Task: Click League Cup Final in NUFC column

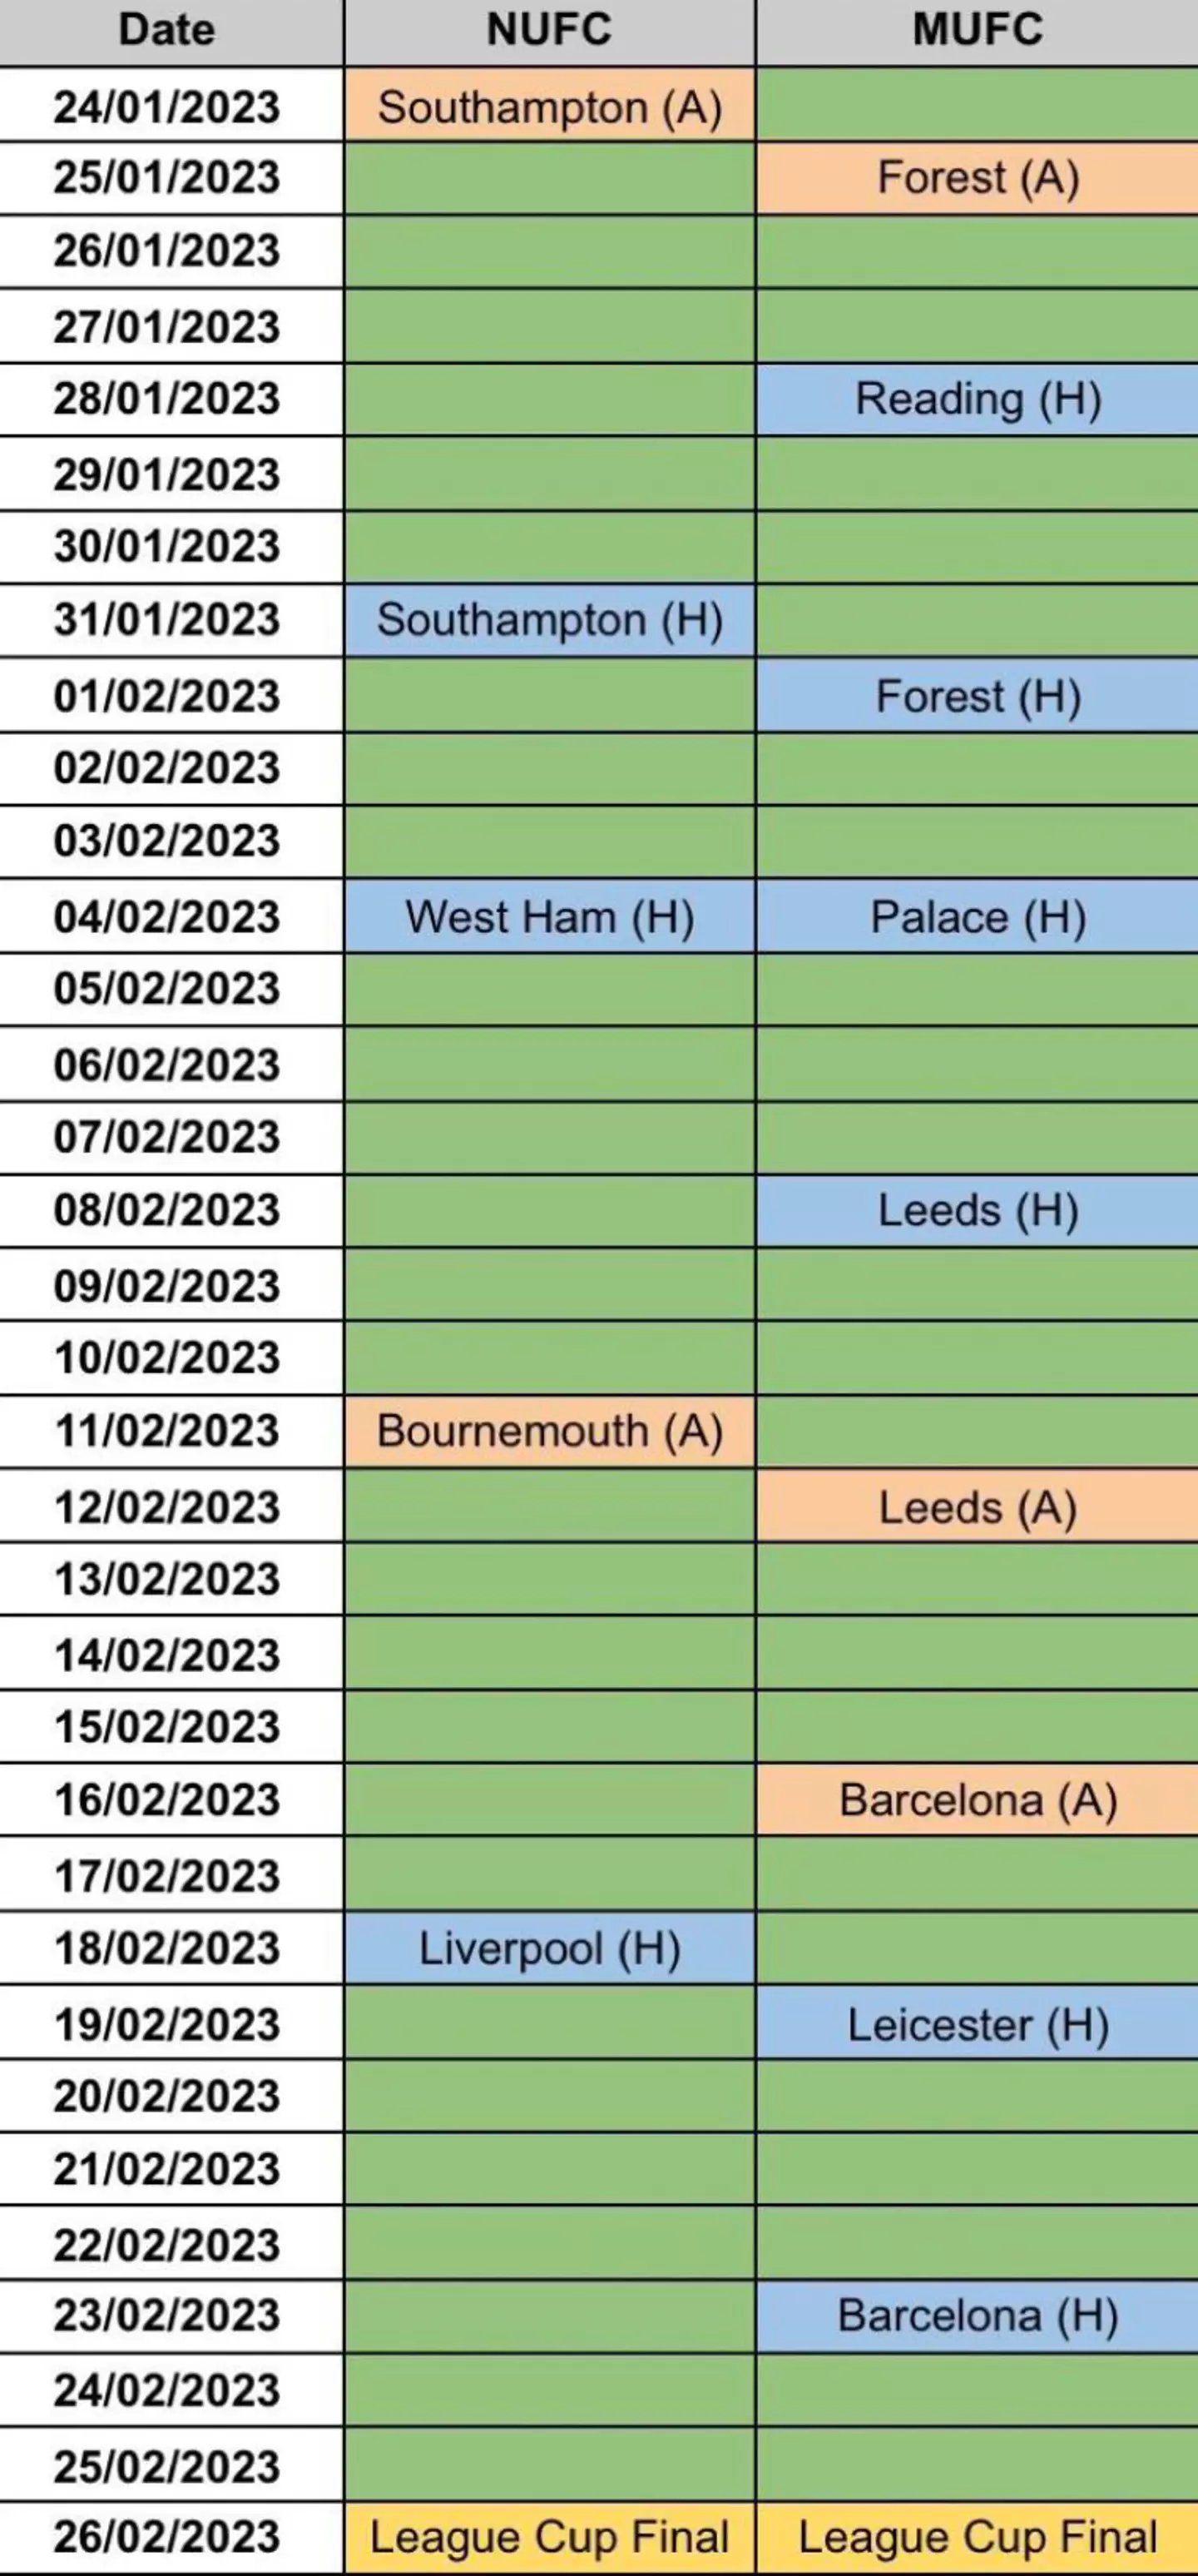Action: click(x=548, y=2537)
